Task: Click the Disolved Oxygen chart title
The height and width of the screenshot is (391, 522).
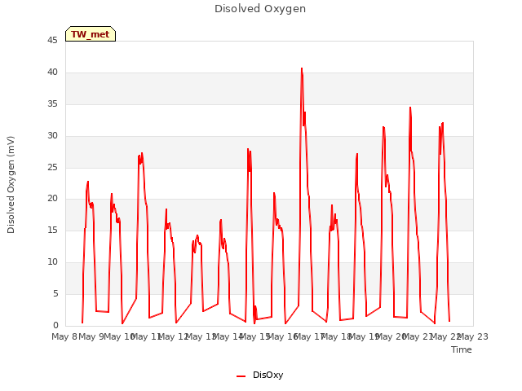Action: 260,9
